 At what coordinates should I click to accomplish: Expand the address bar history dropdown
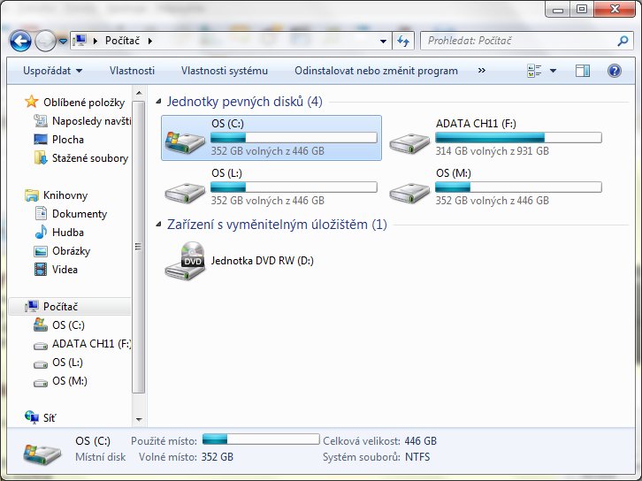(x=383, y=41)
